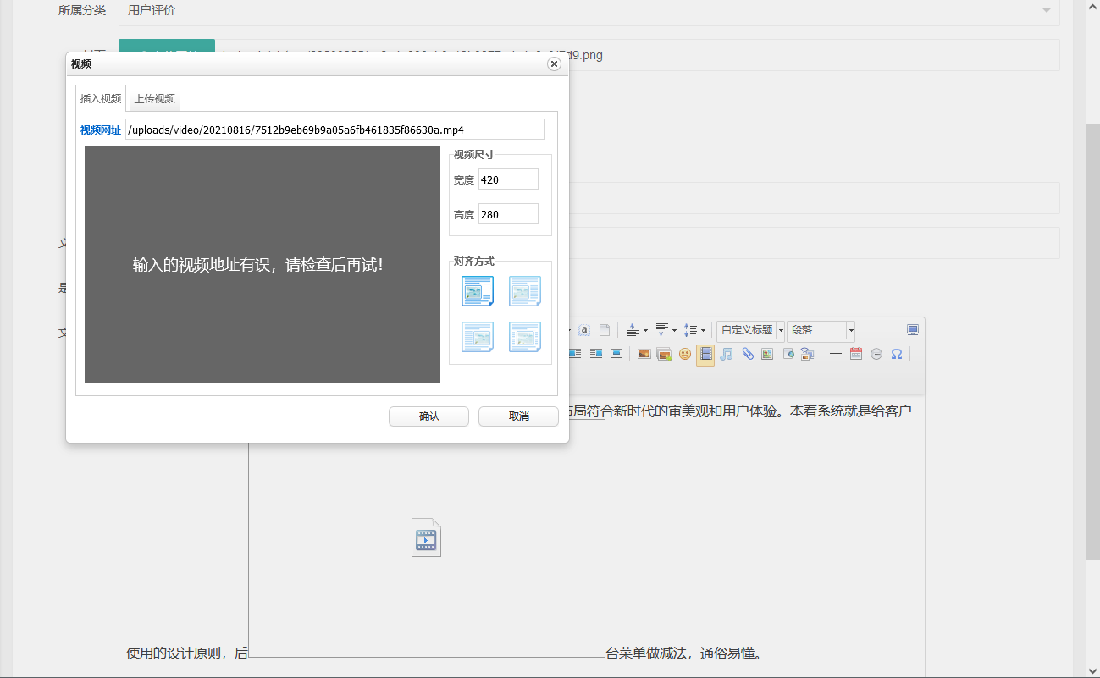Select bottom-left alignment option in video dialog
This screenshot has height=678, width=1100.
pyautogui.click(x=478, y=337)
